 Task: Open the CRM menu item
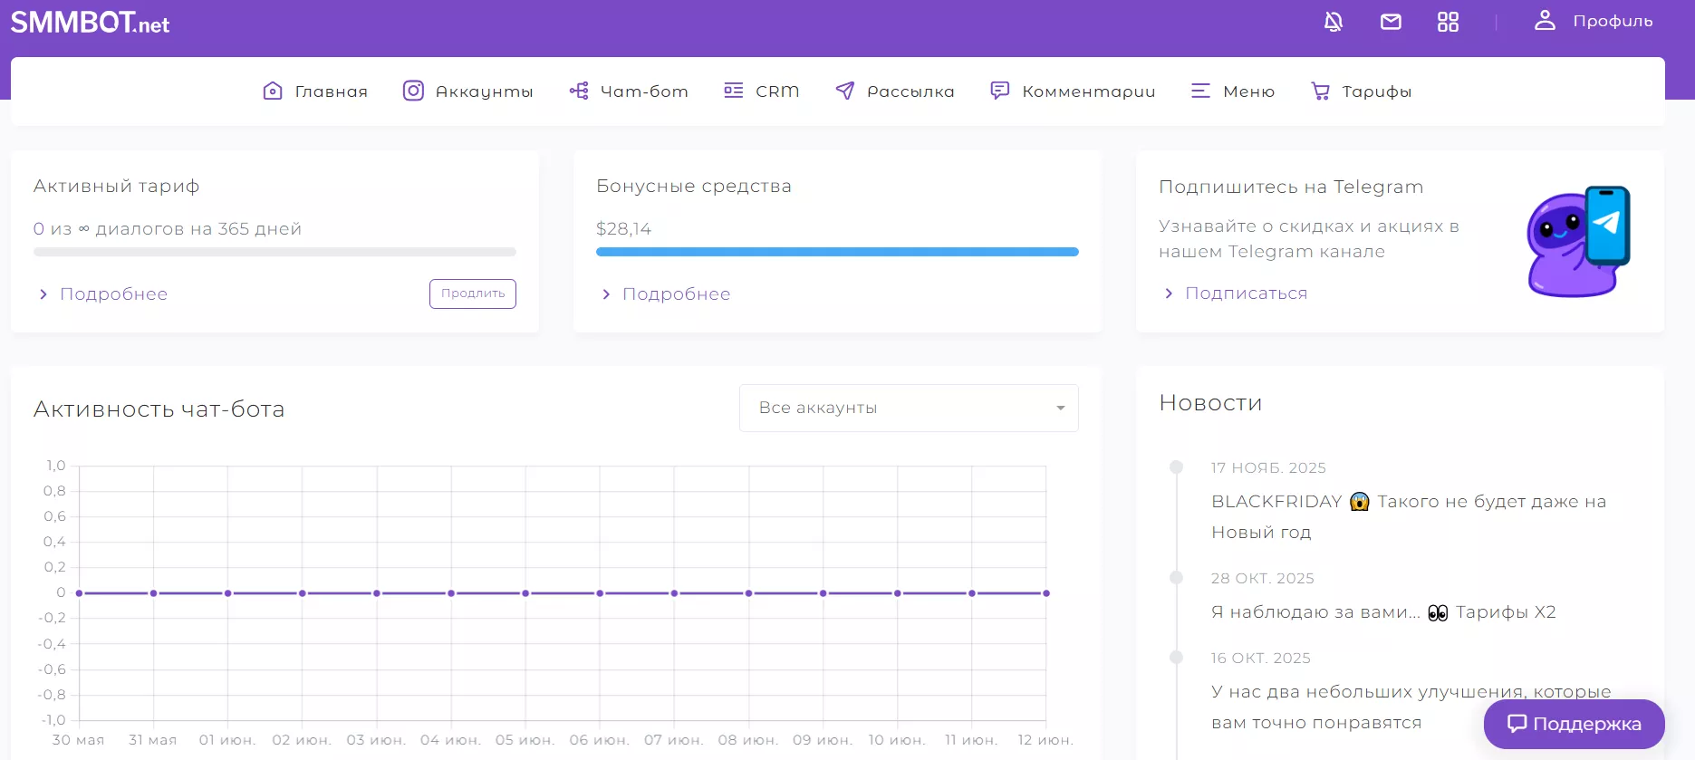click(777, 91)
